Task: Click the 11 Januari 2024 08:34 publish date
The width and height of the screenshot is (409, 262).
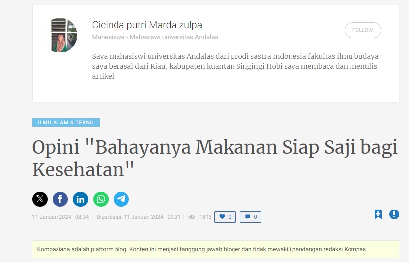Action: click(x=60, y=217)
